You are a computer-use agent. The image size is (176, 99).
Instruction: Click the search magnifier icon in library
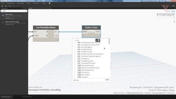[2, 11]
